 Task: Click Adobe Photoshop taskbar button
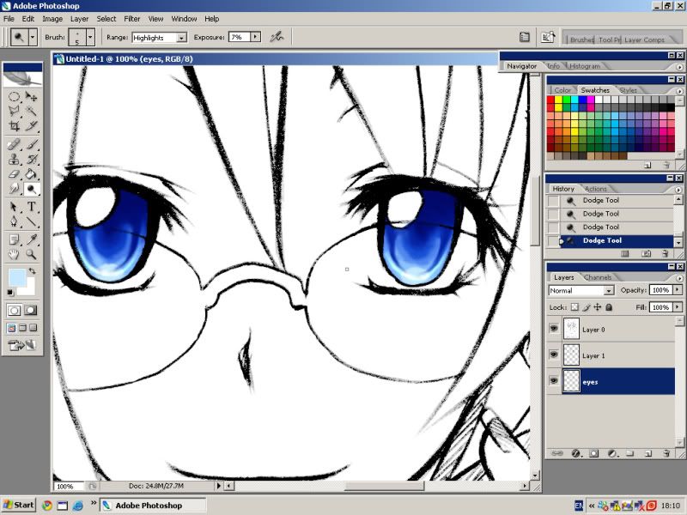153,506
